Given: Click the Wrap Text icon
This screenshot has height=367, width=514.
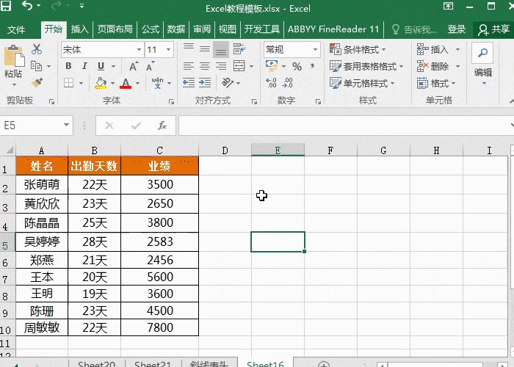Looking at the screenshot, I should [x=239, y=49].
